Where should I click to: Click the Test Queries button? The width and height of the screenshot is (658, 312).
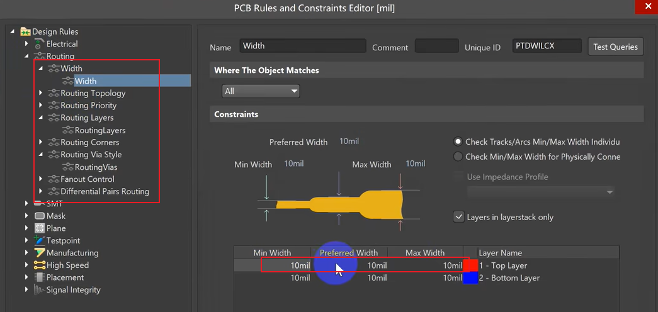point(616,47)
